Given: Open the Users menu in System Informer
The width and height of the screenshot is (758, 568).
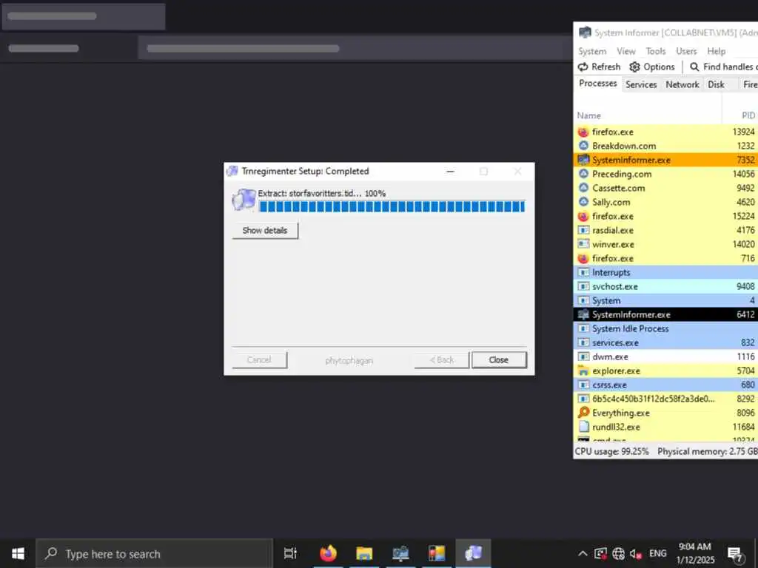Looking at the screenshot, I should point(686,51).
